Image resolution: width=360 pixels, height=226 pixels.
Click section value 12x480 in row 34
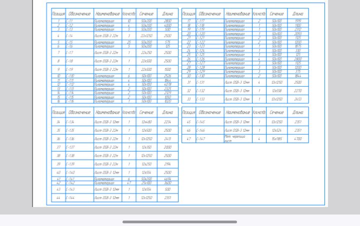pos(146,122)
